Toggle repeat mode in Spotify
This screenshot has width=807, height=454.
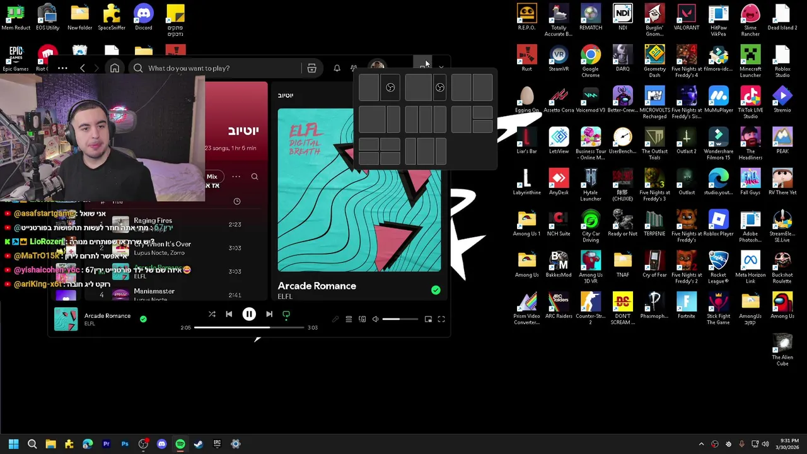pos(286,314)
